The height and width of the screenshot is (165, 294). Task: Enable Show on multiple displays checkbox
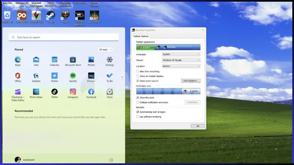(x=138, y=76)
